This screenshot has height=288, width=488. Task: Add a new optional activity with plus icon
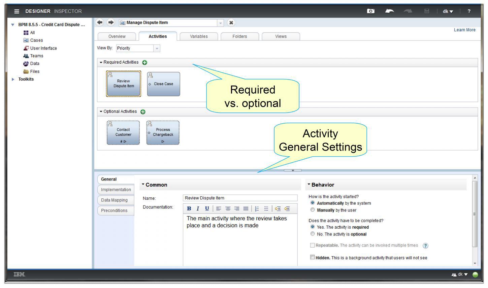(143, 112)
